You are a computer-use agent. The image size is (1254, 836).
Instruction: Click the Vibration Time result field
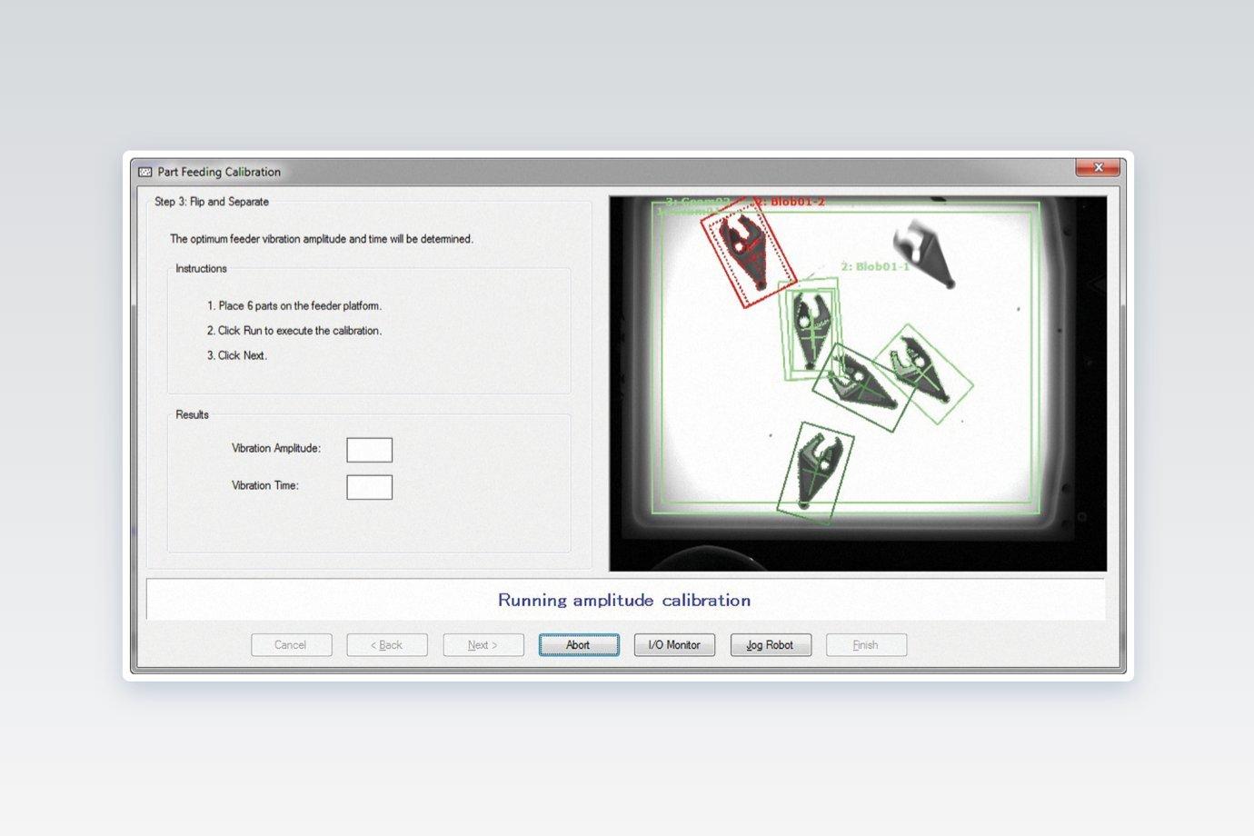point(369,487)
